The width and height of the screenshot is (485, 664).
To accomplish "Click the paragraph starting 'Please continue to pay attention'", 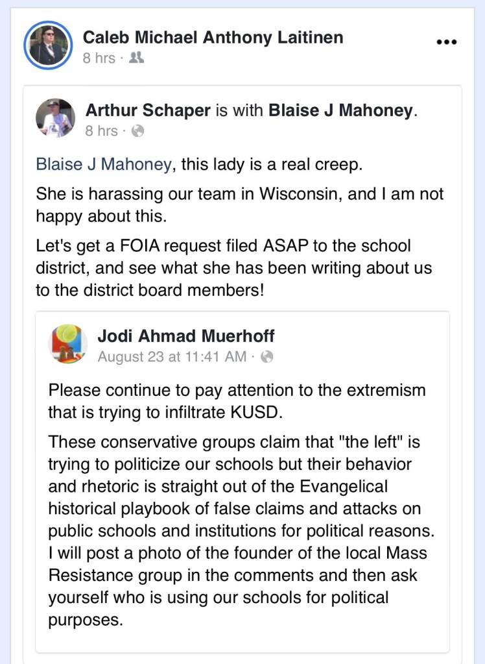I will (x=237, y=400).
